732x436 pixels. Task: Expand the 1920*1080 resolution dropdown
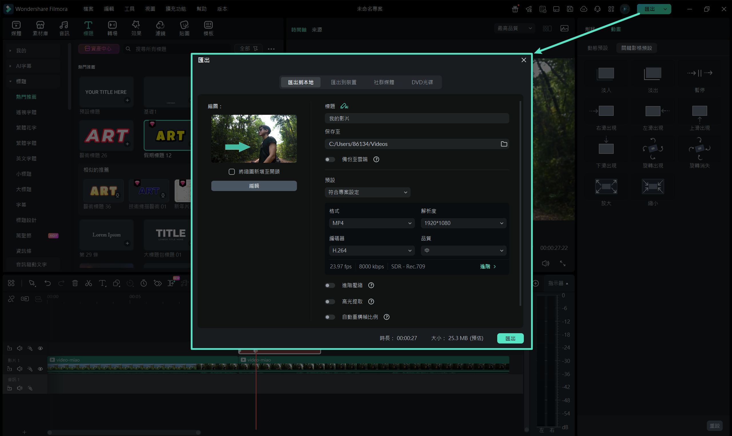463,223
